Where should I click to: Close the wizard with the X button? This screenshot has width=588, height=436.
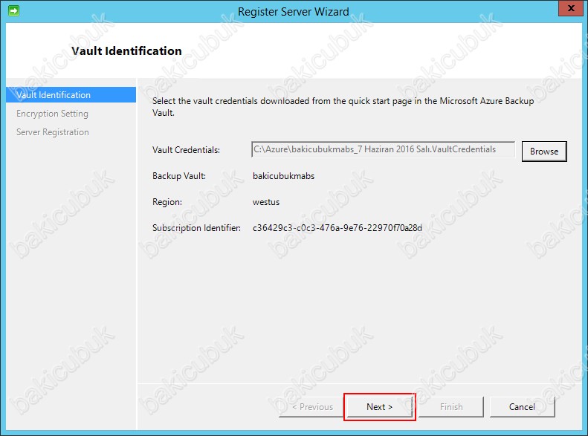[x=571, y=8]
